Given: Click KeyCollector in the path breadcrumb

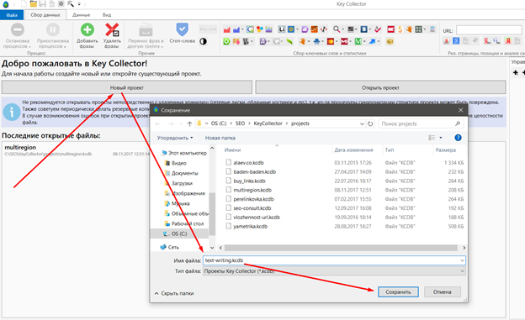Looking at the screenshot, I should [268, 123].
